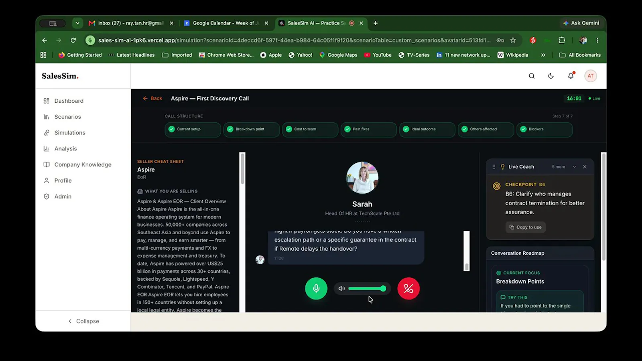The width and height of the screenshot is (642, 361).
Task: Click the right panel scrollbar
Action: (603, 207)
